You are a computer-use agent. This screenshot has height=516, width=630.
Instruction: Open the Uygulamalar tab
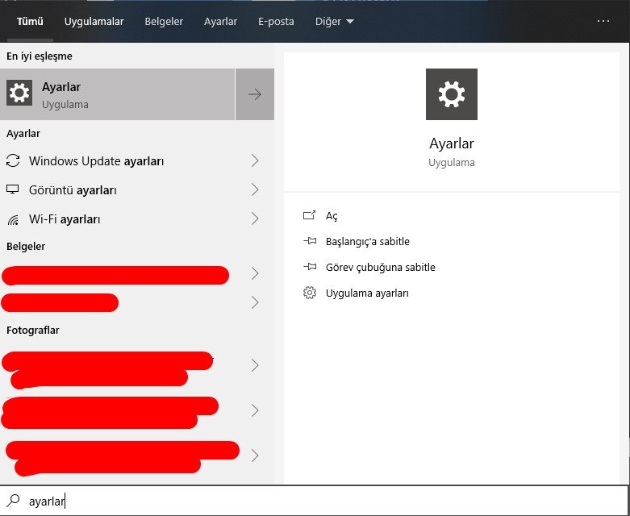point(94,21)
